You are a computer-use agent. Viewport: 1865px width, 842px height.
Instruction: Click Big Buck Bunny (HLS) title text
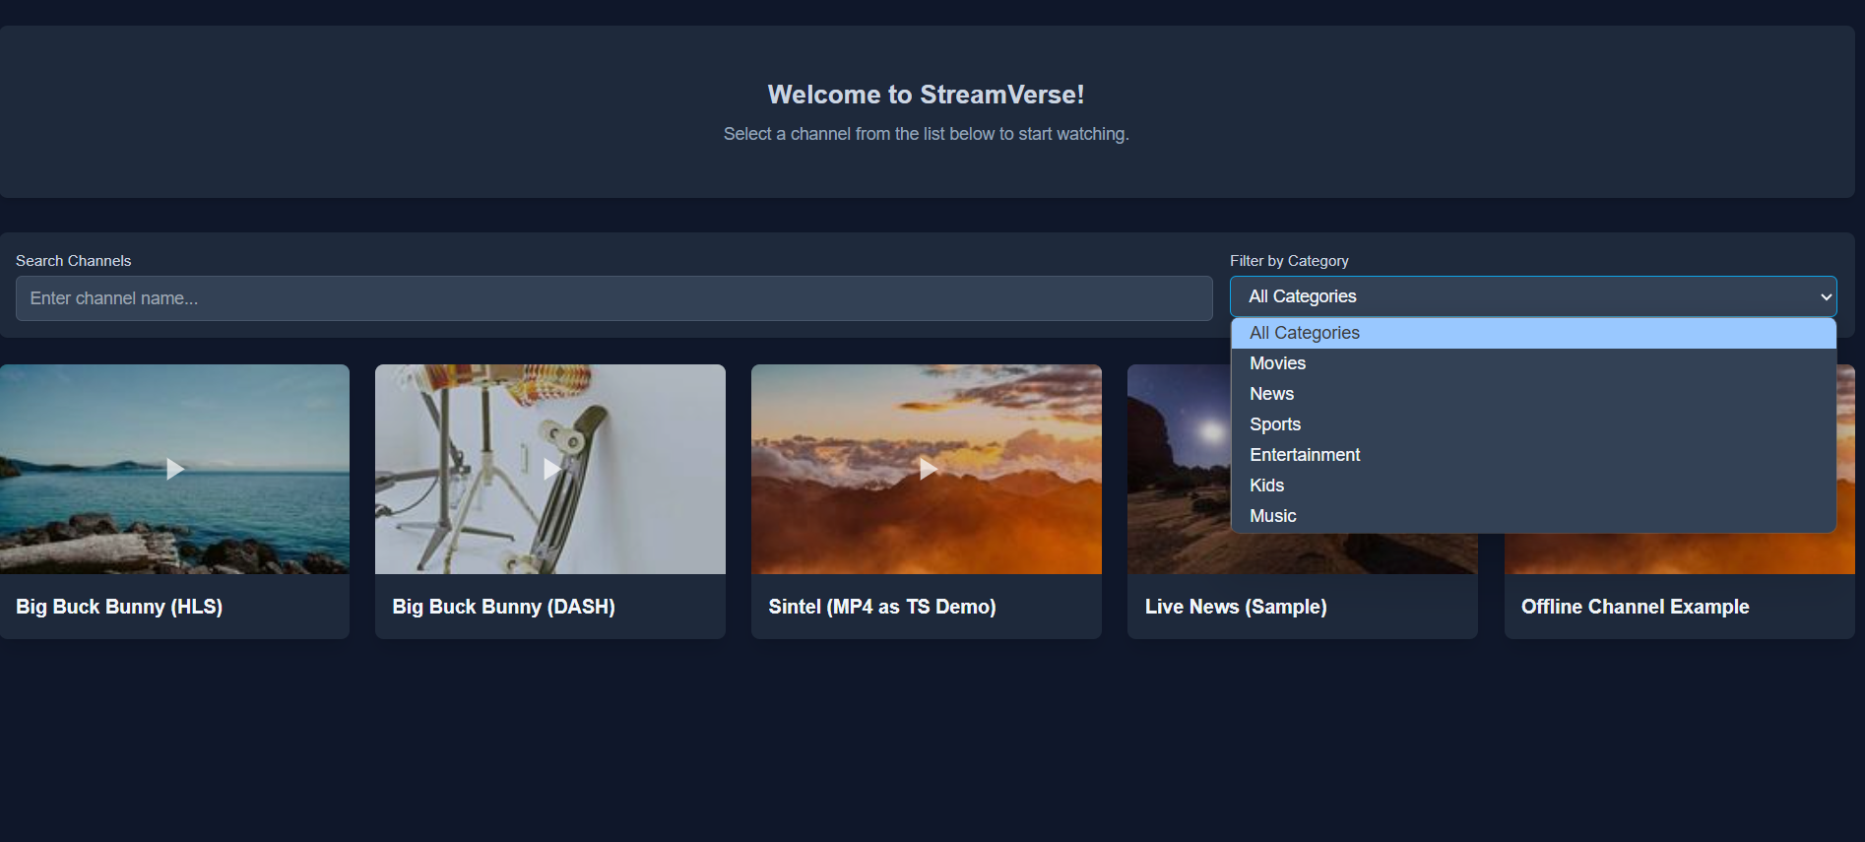[119, 607]
